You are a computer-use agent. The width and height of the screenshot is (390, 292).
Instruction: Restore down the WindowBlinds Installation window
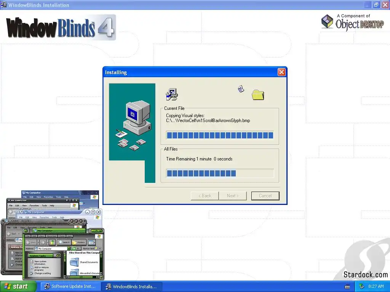[x=376, y=5]
